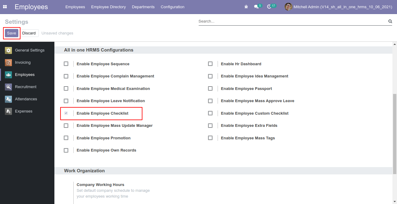The width and height of the screenshot is (397, 204).
Task: Select the Attendances sidebar icon
Action: point(8,99)
